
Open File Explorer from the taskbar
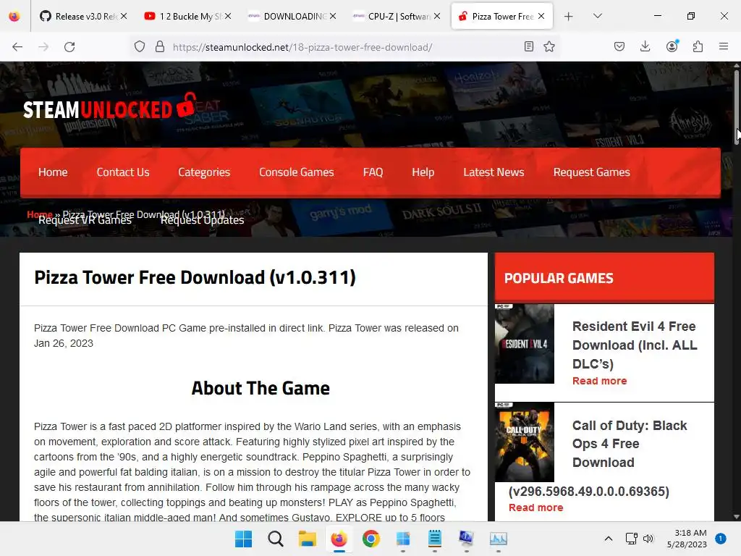[307, 539]
